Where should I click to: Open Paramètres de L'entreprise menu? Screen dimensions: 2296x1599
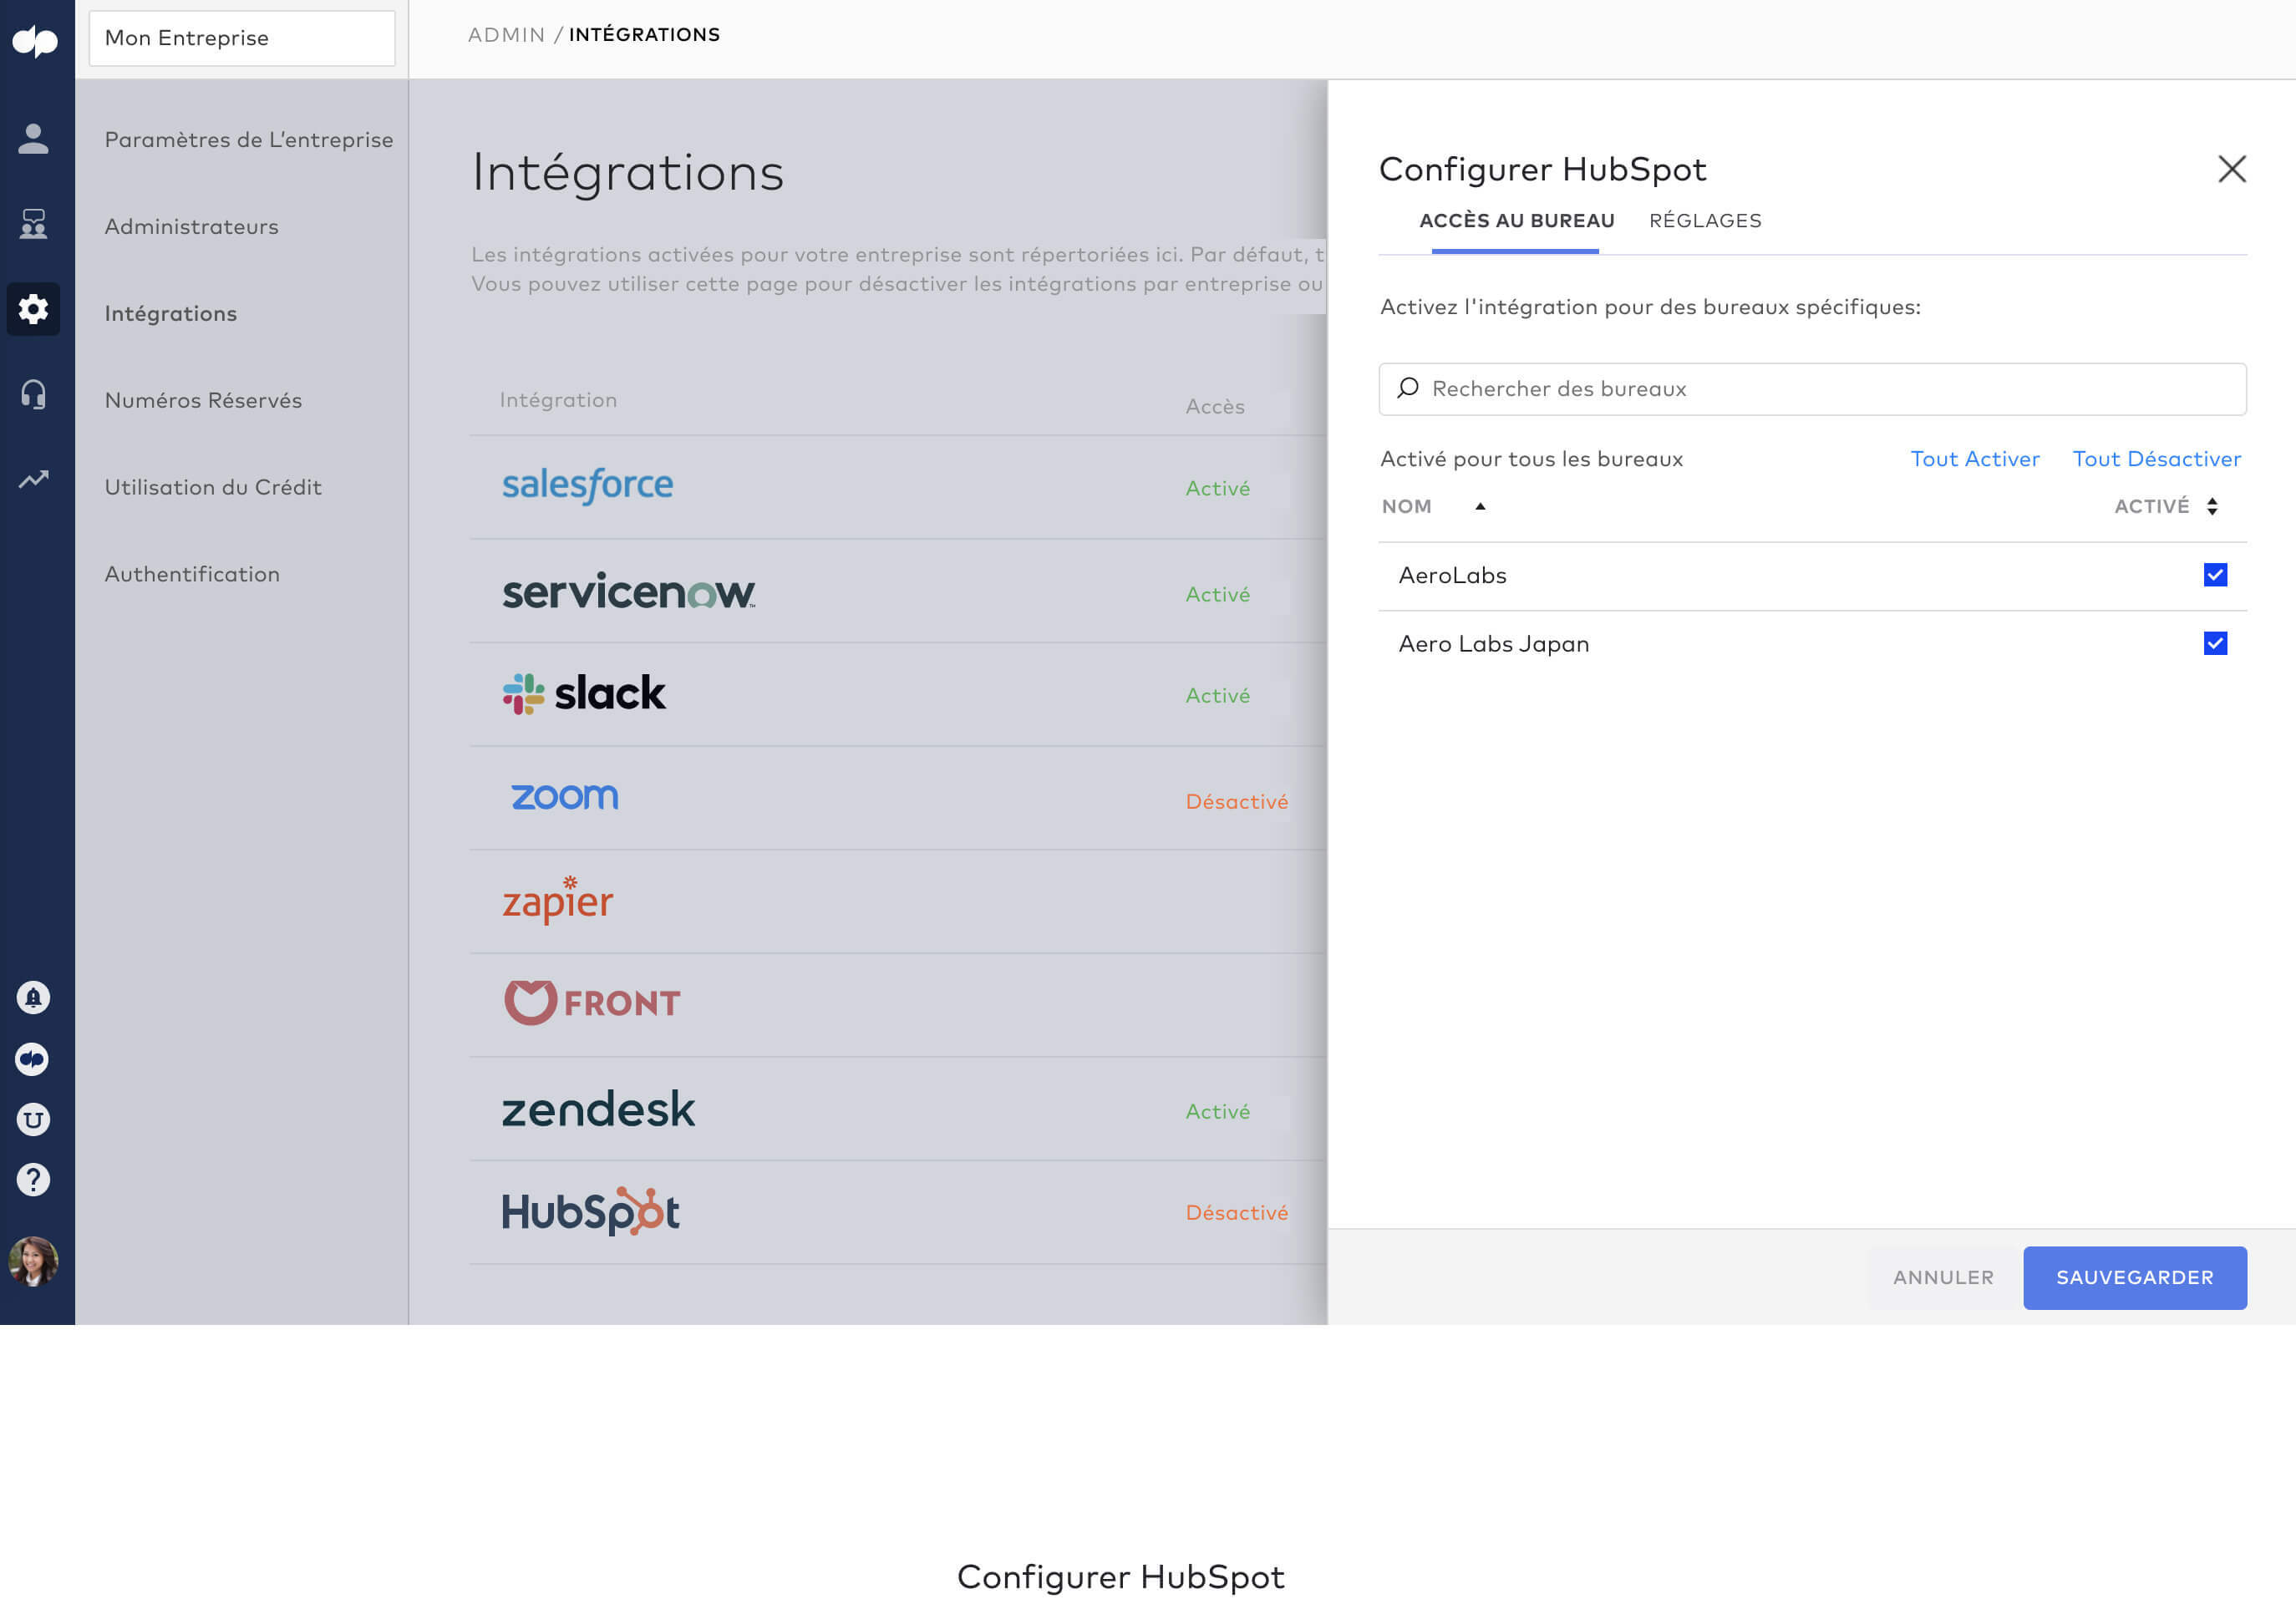[x=249, y=140]
